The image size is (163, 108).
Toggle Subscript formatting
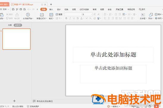90,18
